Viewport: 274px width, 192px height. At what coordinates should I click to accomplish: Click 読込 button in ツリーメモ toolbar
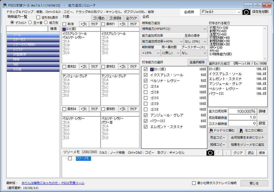(251, 153)
